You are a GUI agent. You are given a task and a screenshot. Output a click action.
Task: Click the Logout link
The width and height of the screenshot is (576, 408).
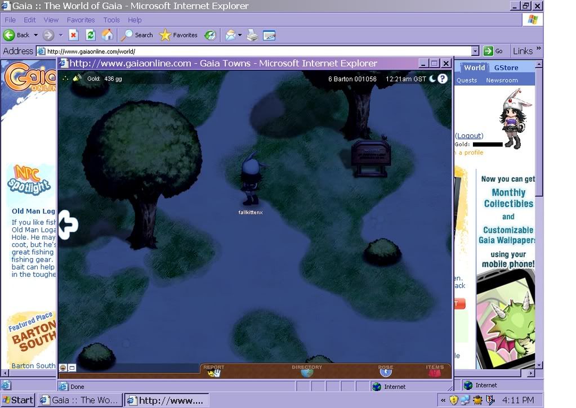[469, 136]
